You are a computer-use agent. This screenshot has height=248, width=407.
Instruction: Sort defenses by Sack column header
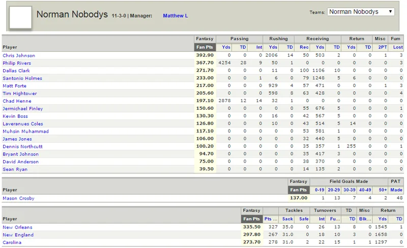pos(287,219)
